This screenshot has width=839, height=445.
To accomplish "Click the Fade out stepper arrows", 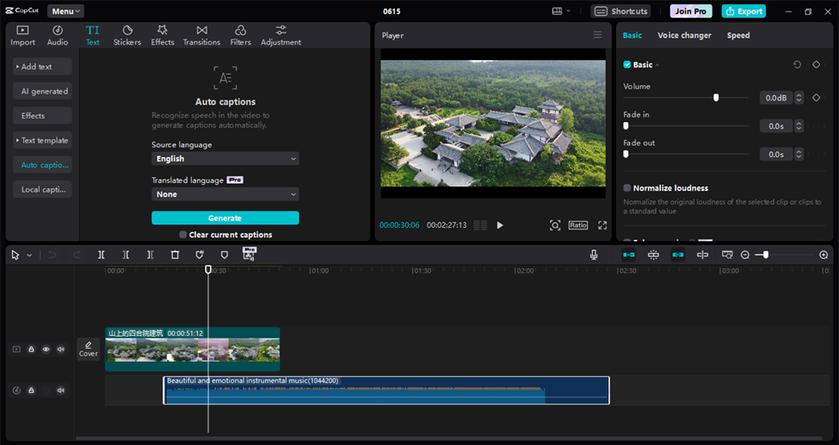I will click(799, 155).
